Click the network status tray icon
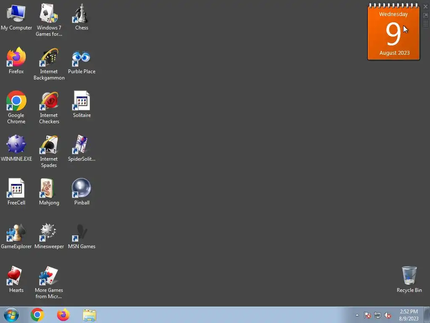Image resolution: width=430 pixels, height=323 pixels. pyautogui.click(x=378, y=315)
